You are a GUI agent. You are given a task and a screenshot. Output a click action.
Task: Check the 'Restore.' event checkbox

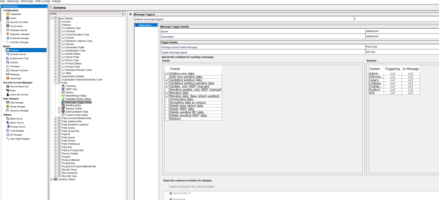pyautogui.click(x=167, y=119)
